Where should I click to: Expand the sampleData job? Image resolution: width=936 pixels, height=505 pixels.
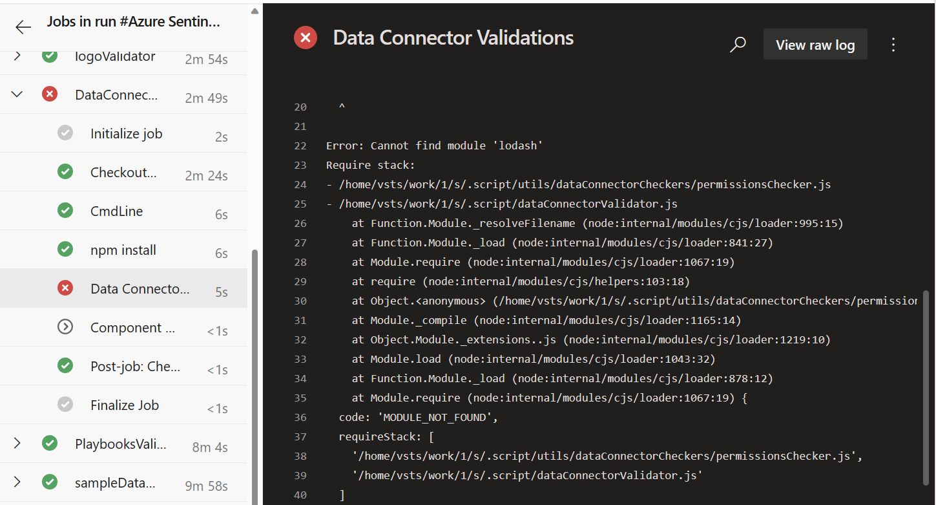coord(17,482)
